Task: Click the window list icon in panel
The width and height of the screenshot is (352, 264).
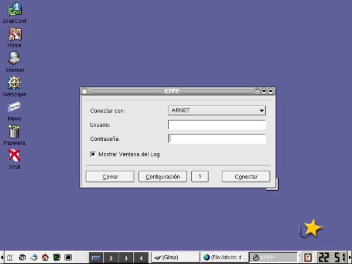Action: coord(22,258)
